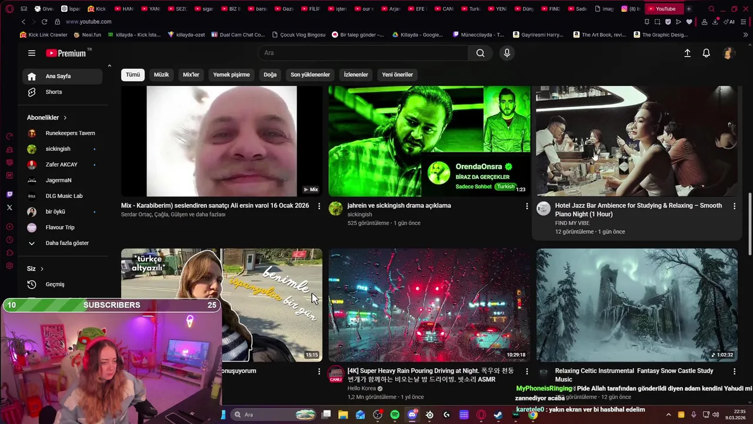Open Opera sidebar history clock icon
Screen dimensions: 753x424
[9, 240]
